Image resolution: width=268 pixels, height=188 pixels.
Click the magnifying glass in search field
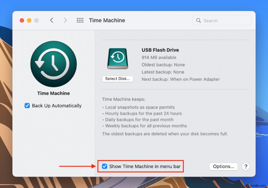coord(198,20)
